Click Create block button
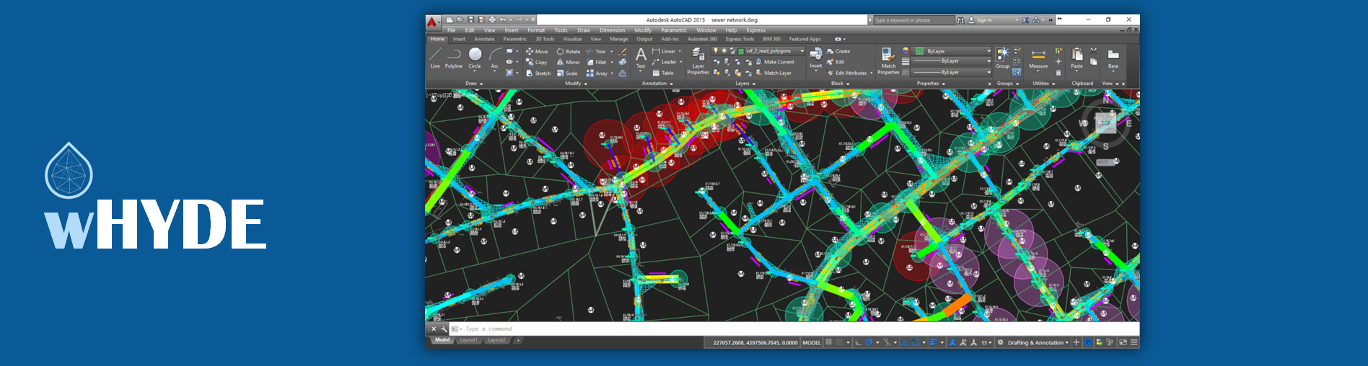Image resolution: width=1368 pixels, height=366 pixels. (838, 51)
